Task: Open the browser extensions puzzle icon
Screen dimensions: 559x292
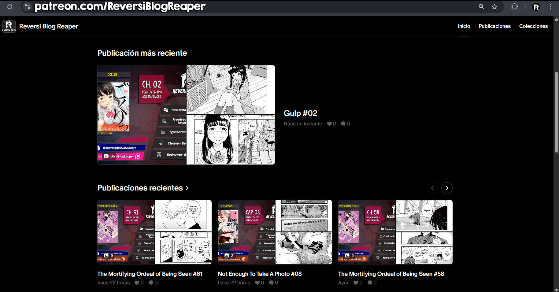Action: tap(515, 6)
